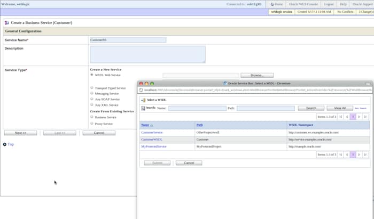The image size is (374, 219).
Task: Select the Proxy Service radio button
Action: tap(92, 124)
